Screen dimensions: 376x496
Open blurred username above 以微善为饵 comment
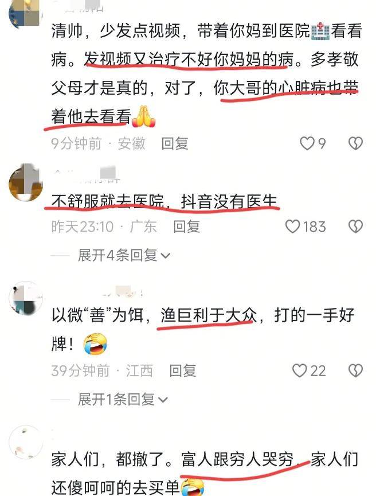tap(120, 292)
